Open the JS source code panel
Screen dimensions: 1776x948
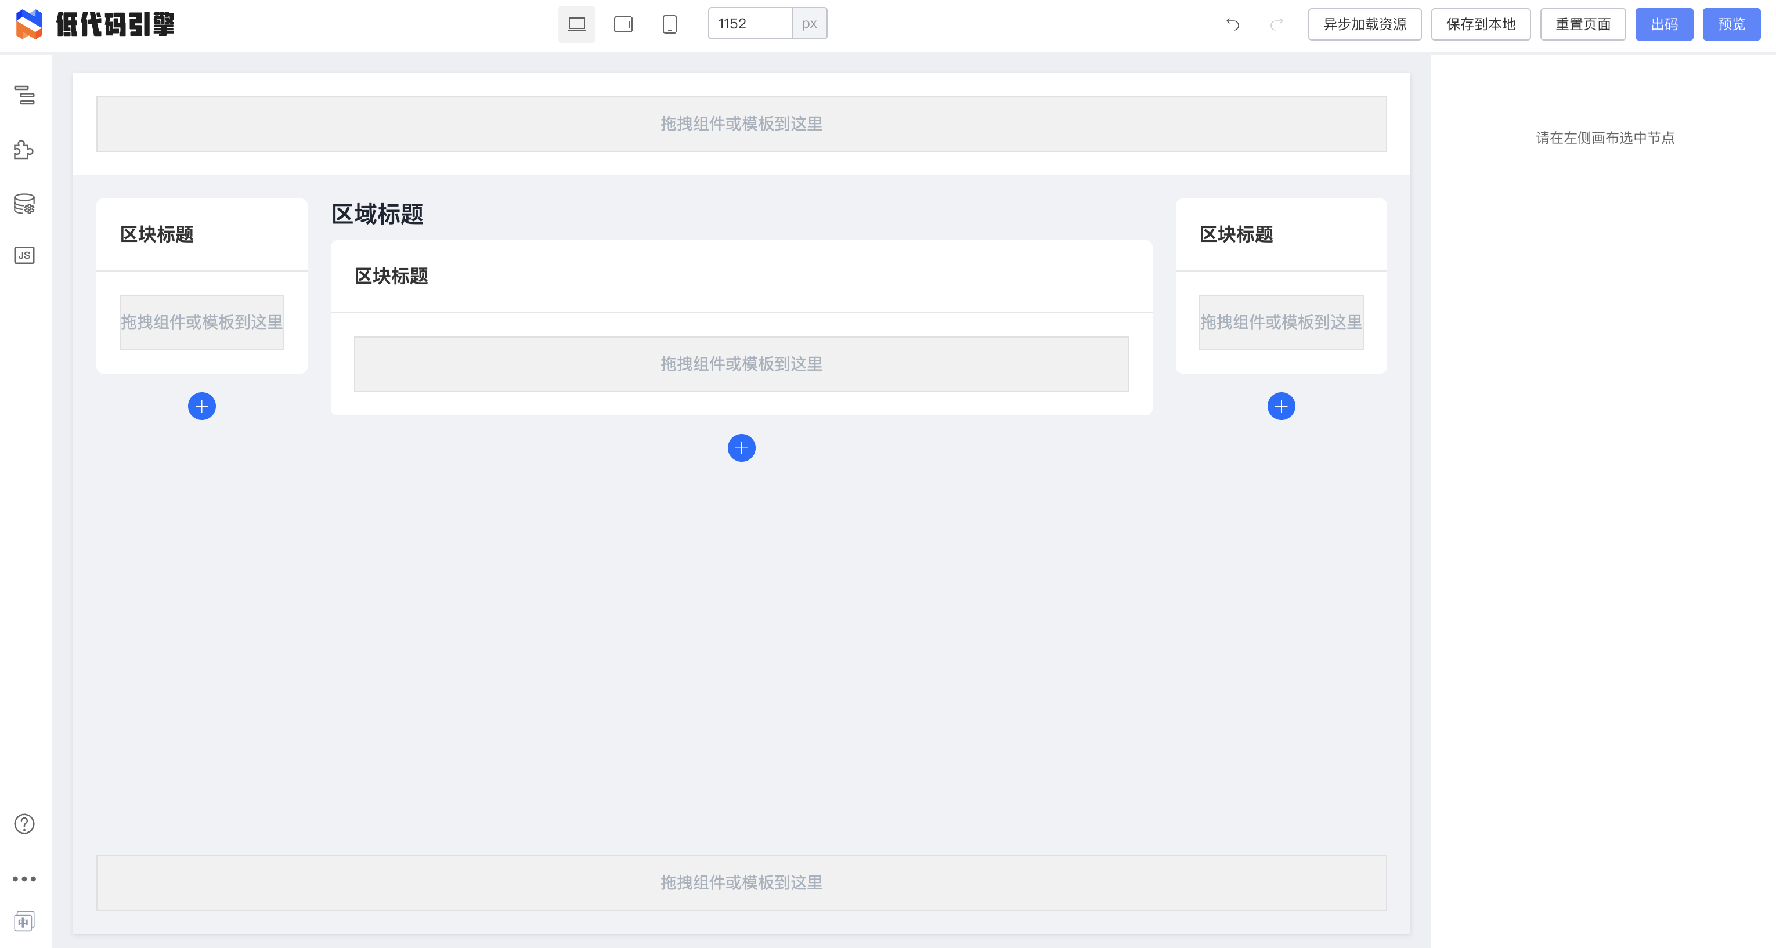pyautogui.click(x=24, y=256)
